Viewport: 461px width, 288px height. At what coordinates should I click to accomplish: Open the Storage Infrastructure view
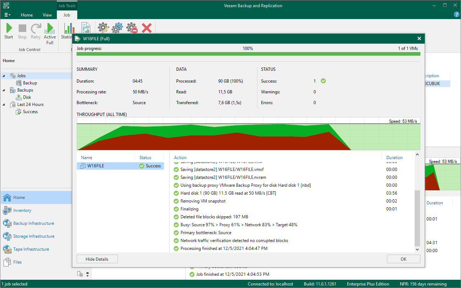34,236
